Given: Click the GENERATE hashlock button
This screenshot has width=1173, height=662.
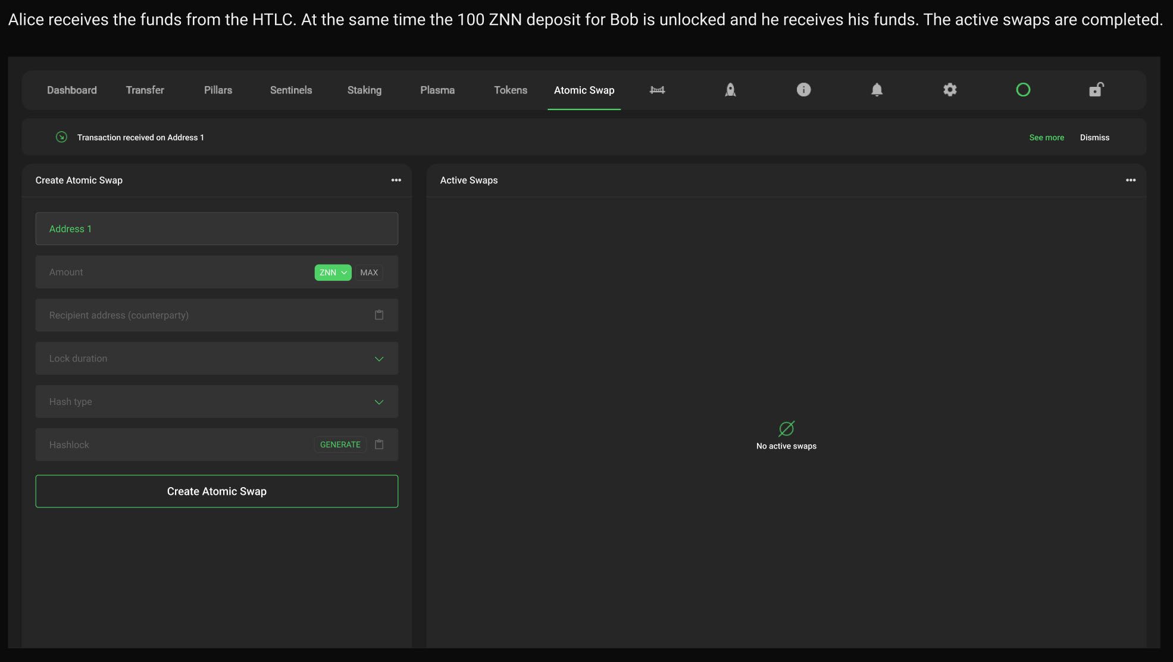Looking at the screenshot, I should pos(340,445).
